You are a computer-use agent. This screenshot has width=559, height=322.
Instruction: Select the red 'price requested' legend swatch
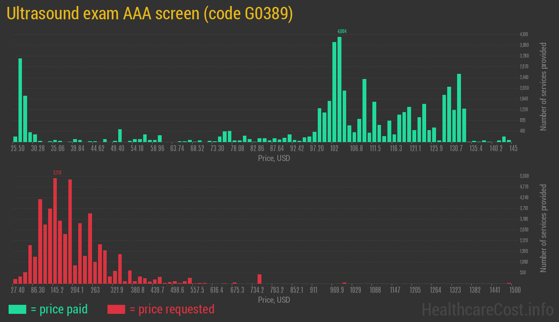pos(115,309)
